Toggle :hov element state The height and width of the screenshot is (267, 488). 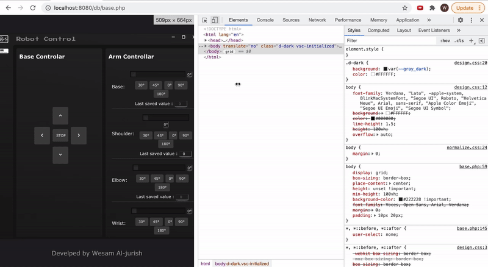[x=445, y=40]
